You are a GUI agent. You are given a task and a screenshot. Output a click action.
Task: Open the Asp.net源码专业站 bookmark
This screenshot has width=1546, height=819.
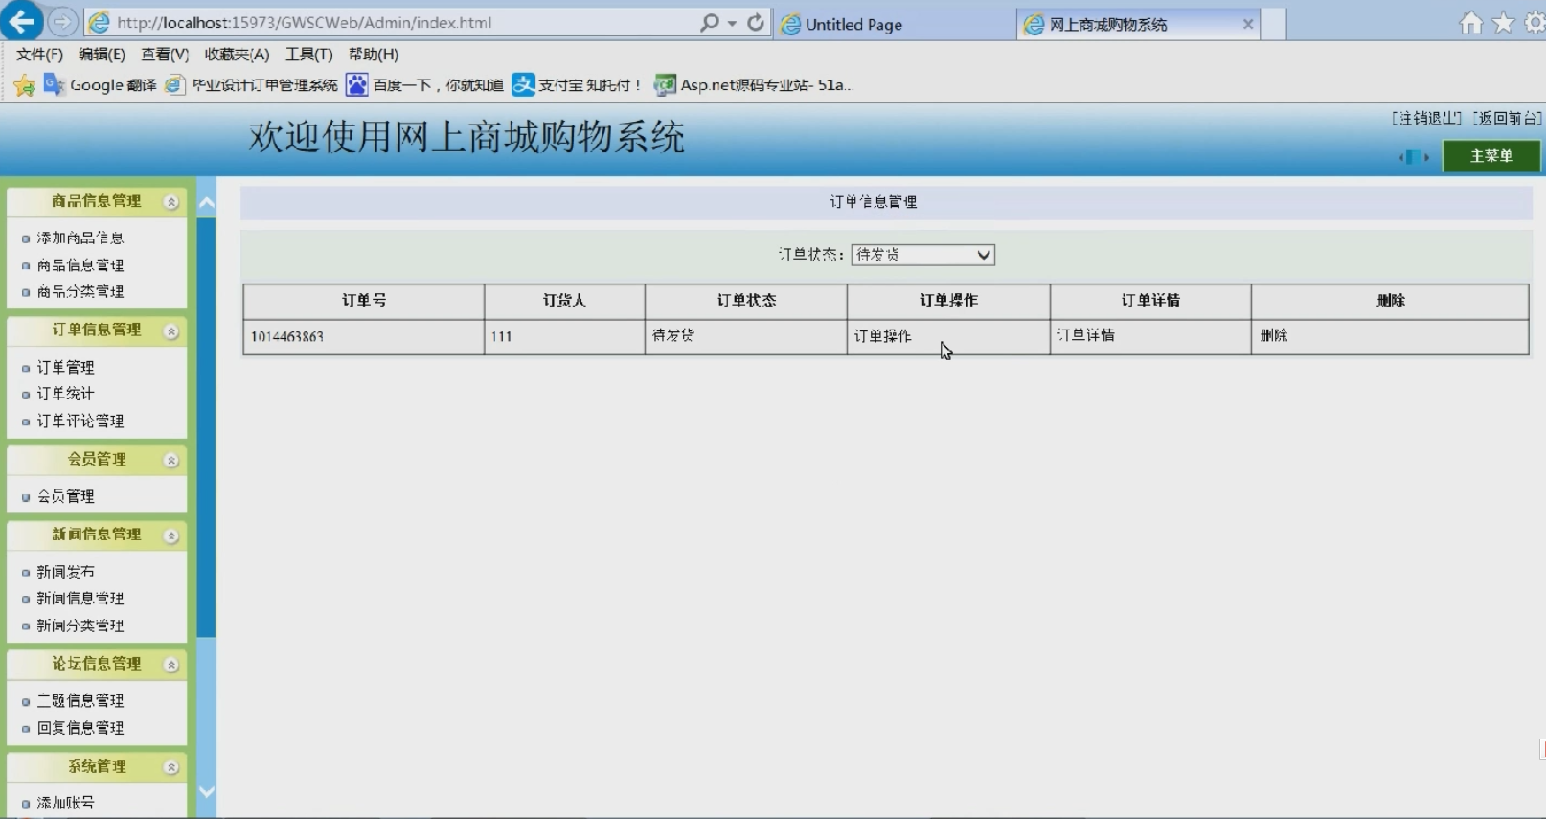coord(754,85)
